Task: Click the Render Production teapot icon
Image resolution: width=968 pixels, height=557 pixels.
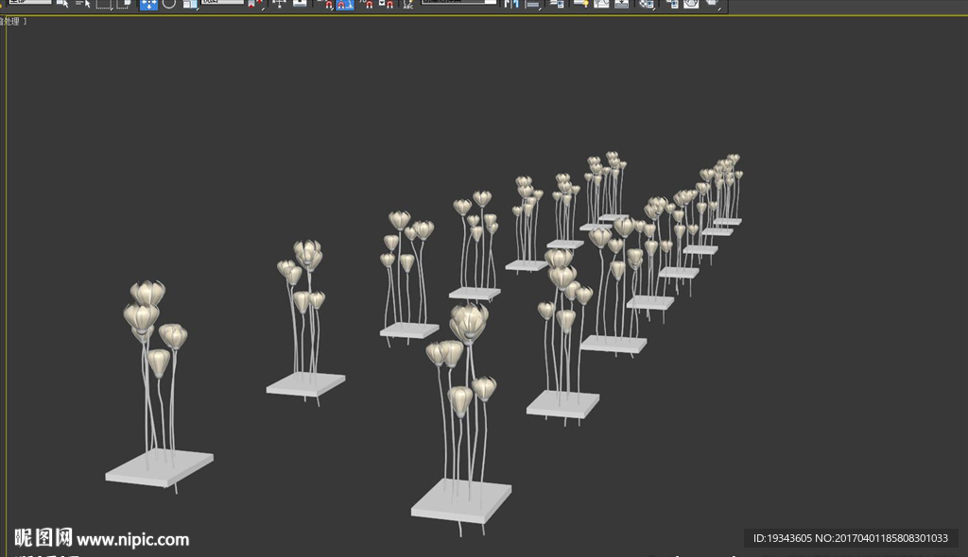Action: [713, 4]
